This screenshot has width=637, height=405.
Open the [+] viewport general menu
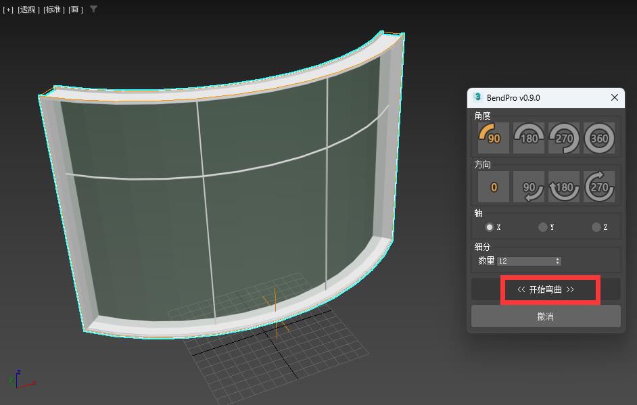click(8, 9)
